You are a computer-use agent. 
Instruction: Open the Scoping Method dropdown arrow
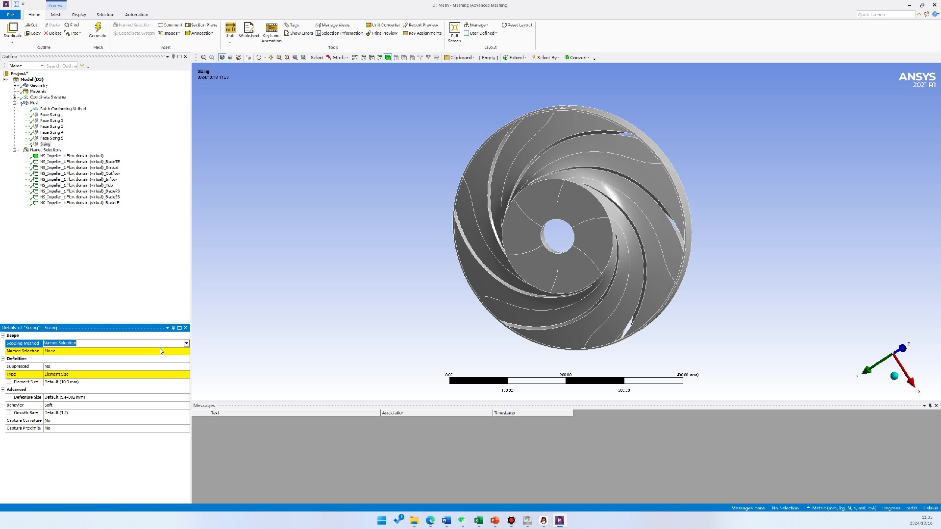pos(186,343)
